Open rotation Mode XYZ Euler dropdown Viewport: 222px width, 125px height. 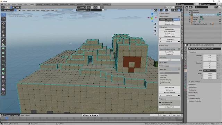(x=210, y=70)
